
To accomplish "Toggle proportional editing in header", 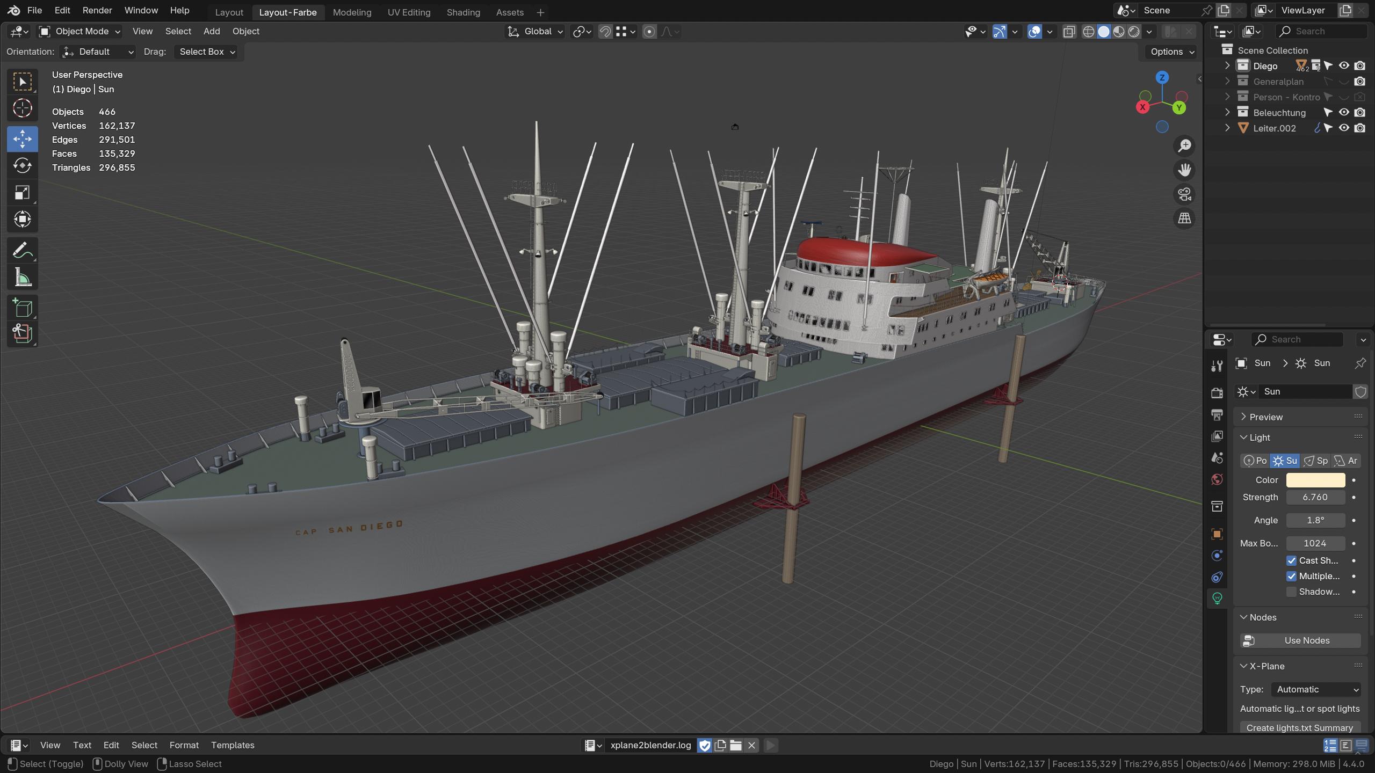I will click(x=649, y=32).
